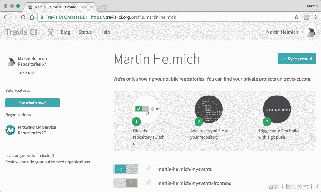Open the Help menu item
Viewport: 321px width, 192px height.
(105, 32)
